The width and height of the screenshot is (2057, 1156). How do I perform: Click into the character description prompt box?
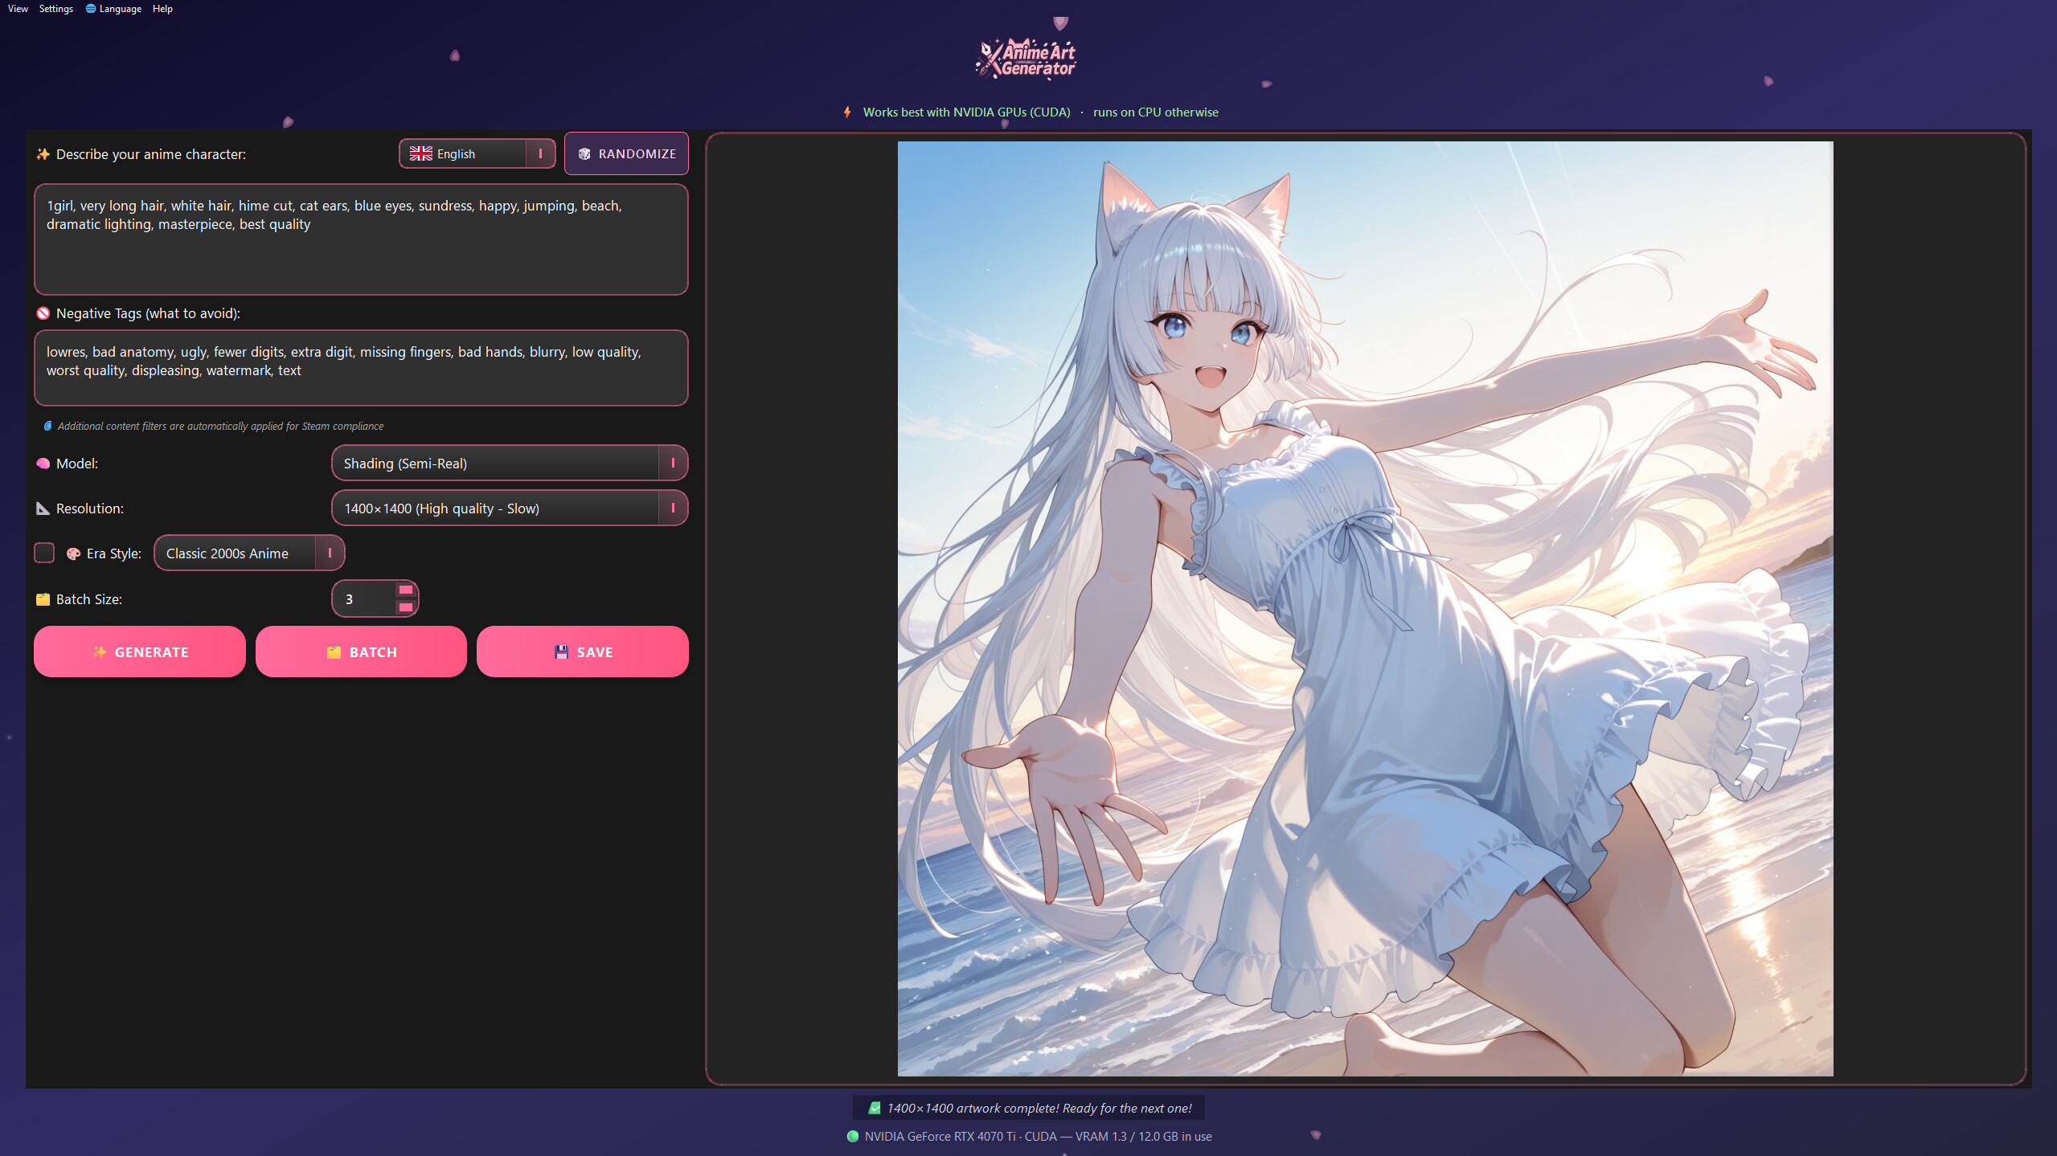point(361,239)
